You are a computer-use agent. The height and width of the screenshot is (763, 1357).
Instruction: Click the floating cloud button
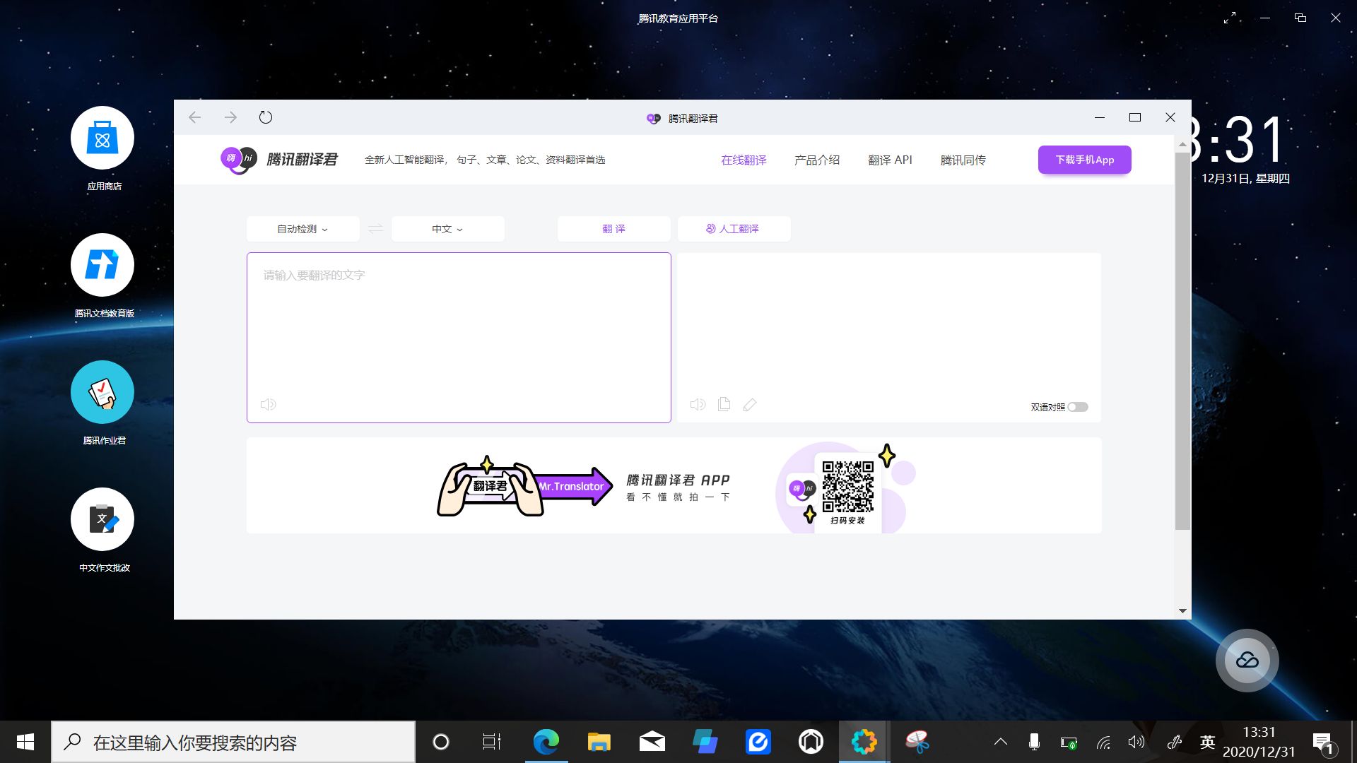[x=1247, y=661]
